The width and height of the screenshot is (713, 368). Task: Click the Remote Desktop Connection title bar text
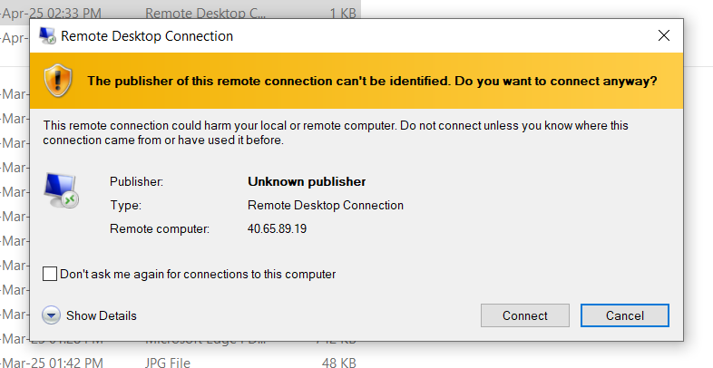point(147,36)
